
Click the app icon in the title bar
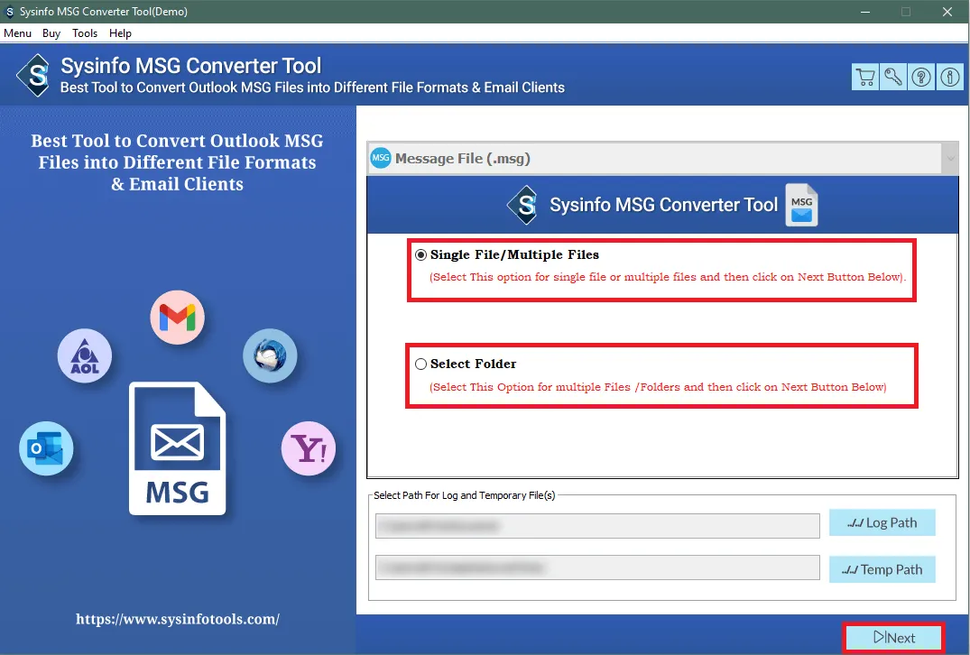click(x=9, y=12)
